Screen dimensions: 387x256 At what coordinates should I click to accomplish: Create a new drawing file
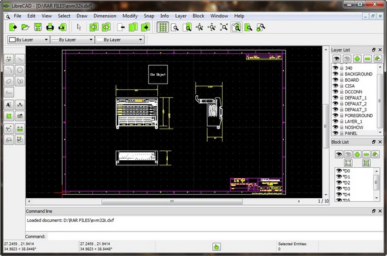pos(13,27)
